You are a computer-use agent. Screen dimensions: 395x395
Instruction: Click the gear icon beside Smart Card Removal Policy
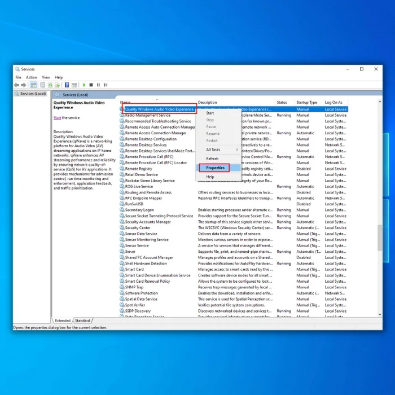coord(122,281)
